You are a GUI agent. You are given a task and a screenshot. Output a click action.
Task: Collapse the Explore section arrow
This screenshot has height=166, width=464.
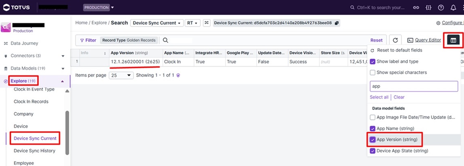[63, 81]
